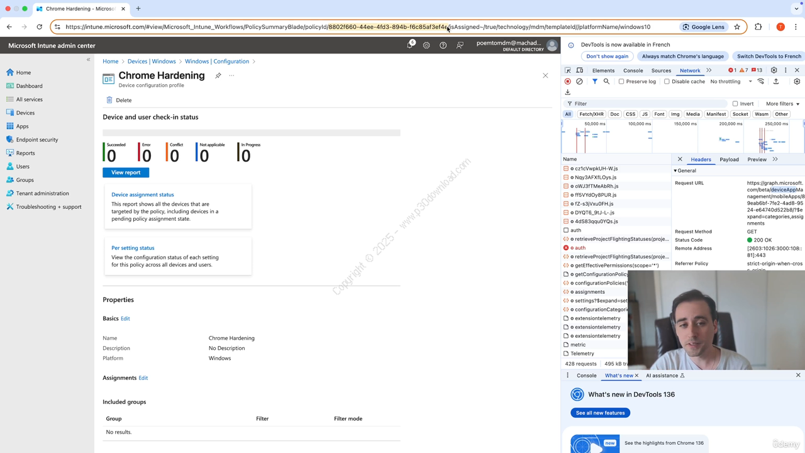This screenshot has width=805, height=453.
Task: Open the Chrome Hardening more options ellipsis
Action: [x=231, y=75]
